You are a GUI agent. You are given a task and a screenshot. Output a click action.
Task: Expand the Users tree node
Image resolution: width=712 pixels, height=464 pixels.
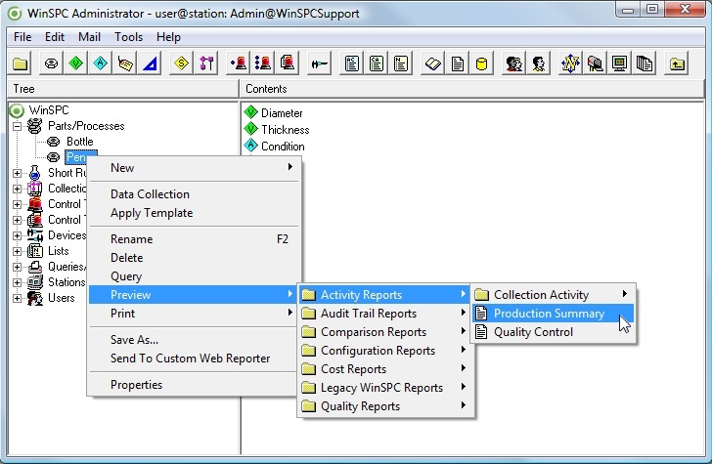pos(17,299)
